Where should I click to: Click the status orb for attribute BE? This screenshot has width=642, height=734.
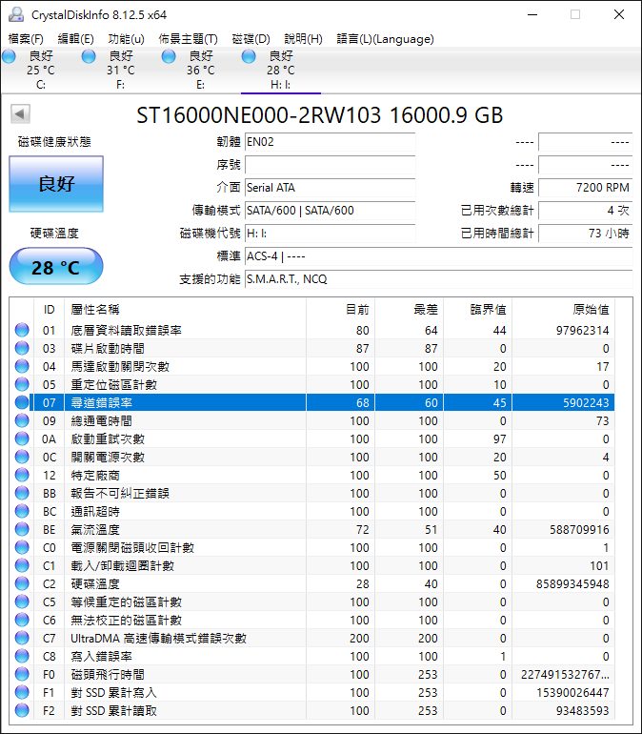[x=22, y=529]
